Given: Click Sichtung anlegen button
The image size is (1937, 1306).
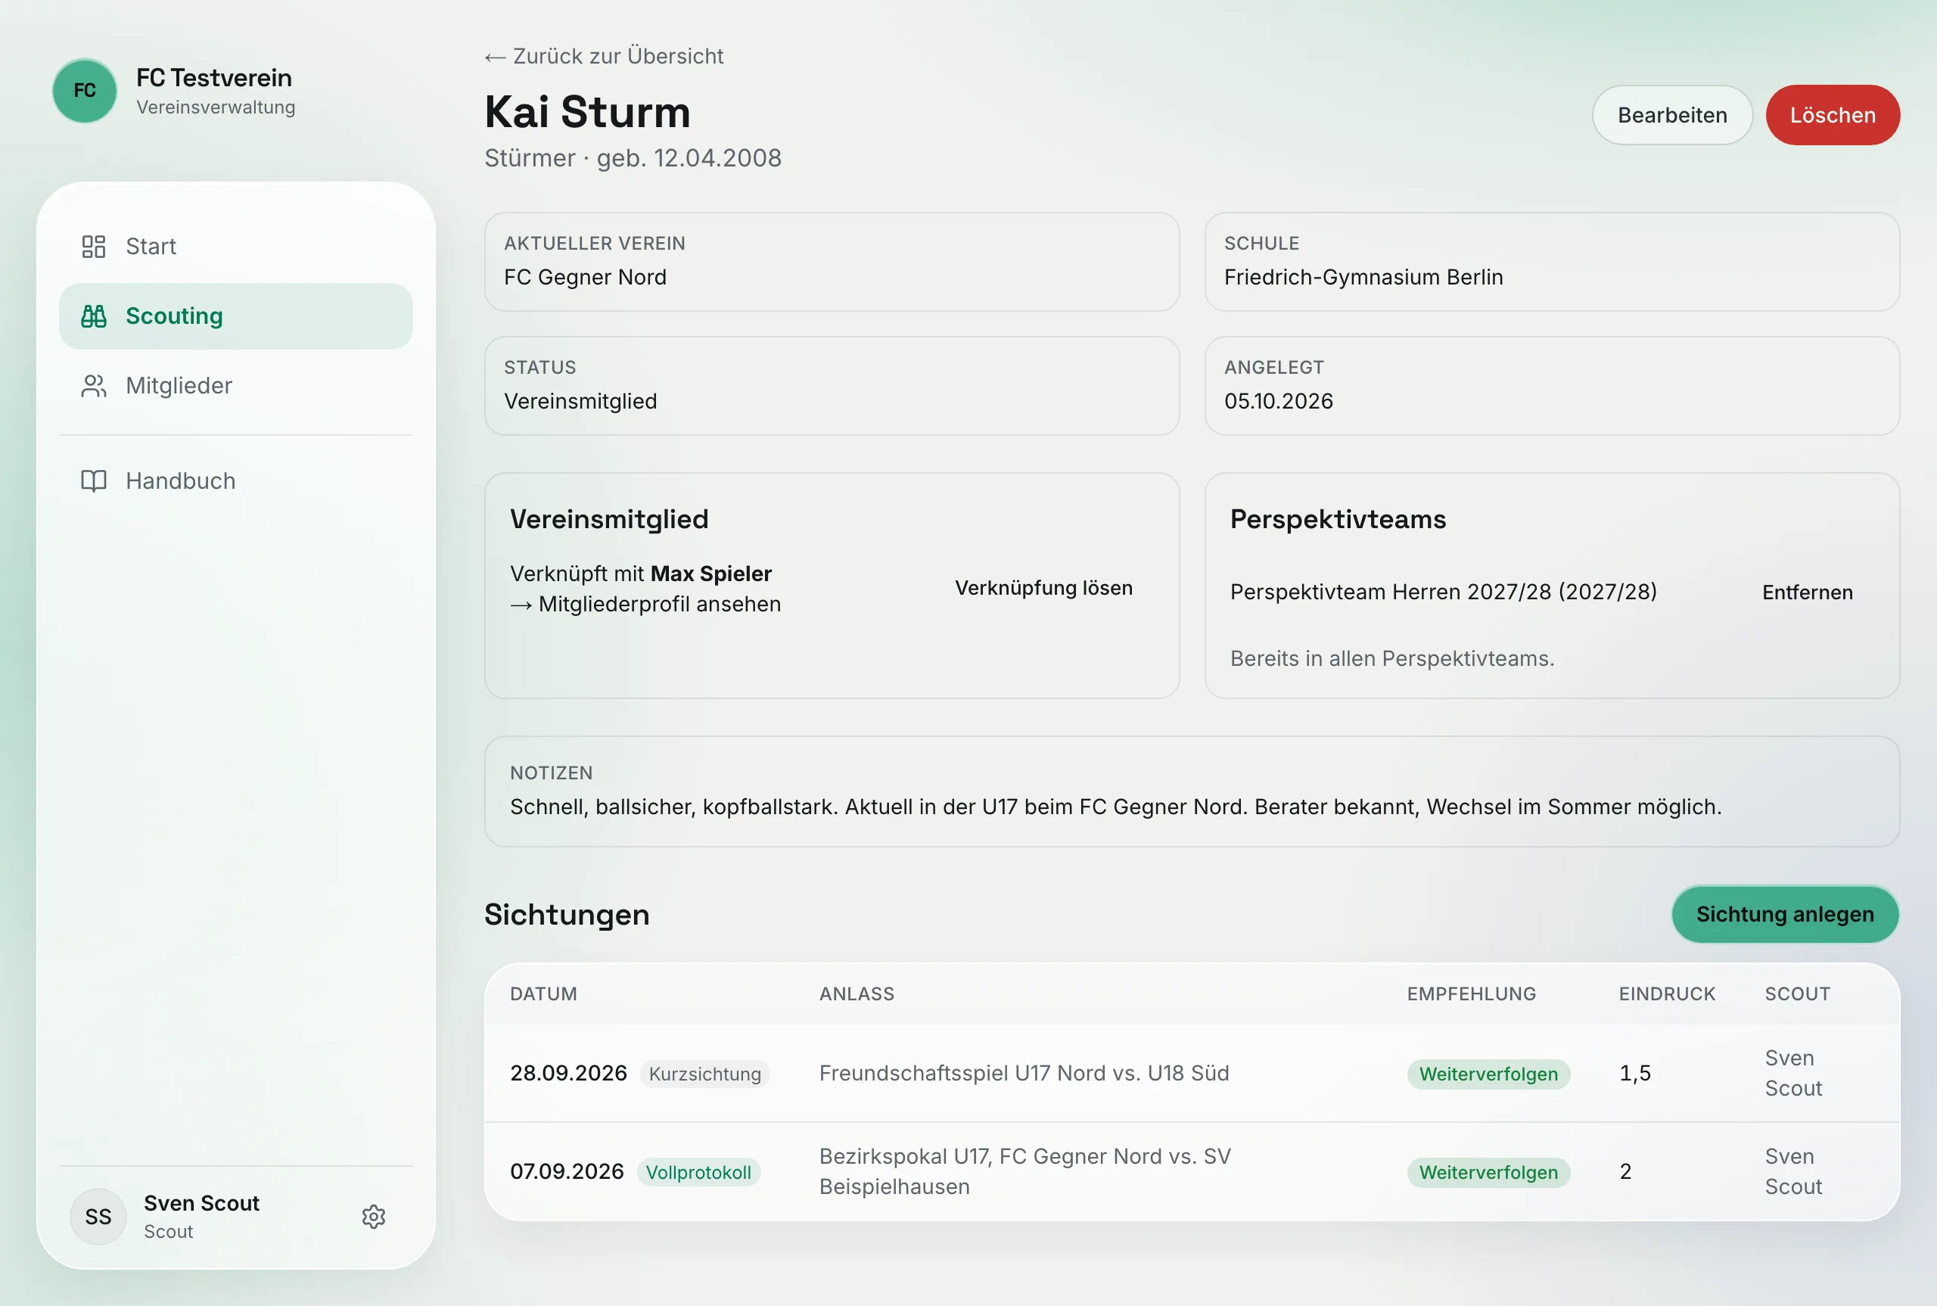Looking at the screenshot, I should tap(1785, 915).
